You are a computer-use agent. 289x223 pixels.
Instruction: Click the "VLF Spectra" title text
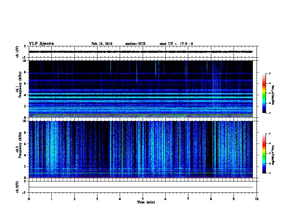coord(41,44)
